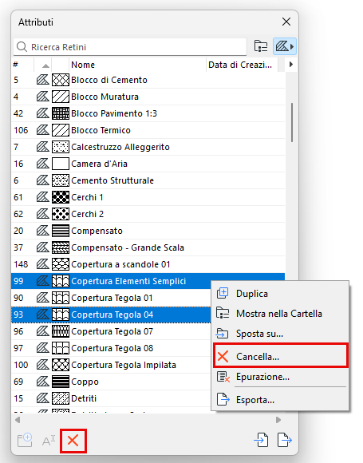
Task: Select the Copertura Tegola Impilata row
Action: [111, 365]
